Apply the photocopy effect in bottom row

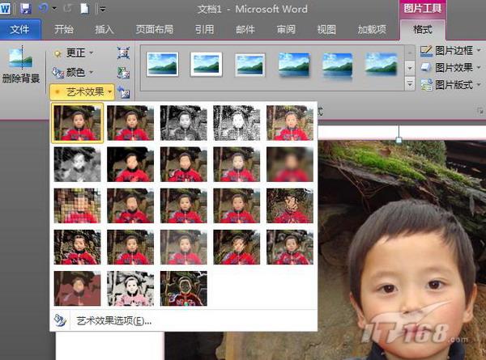point(130,289)
